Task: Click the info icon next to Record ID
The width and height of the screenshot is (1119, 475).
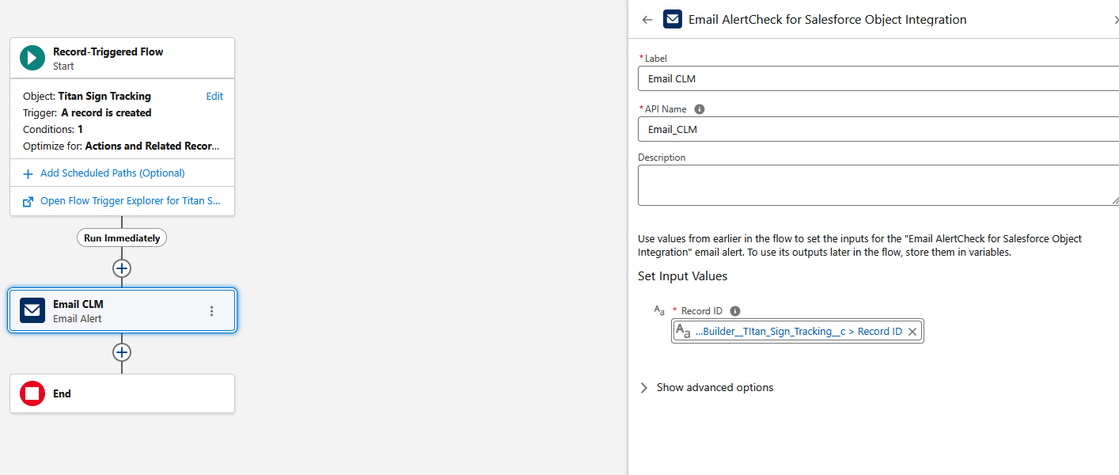Action: tap(734, 310)
